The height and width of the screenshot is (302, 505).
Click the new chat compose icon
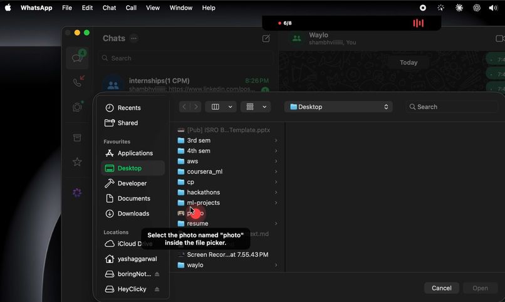point(266,39)
